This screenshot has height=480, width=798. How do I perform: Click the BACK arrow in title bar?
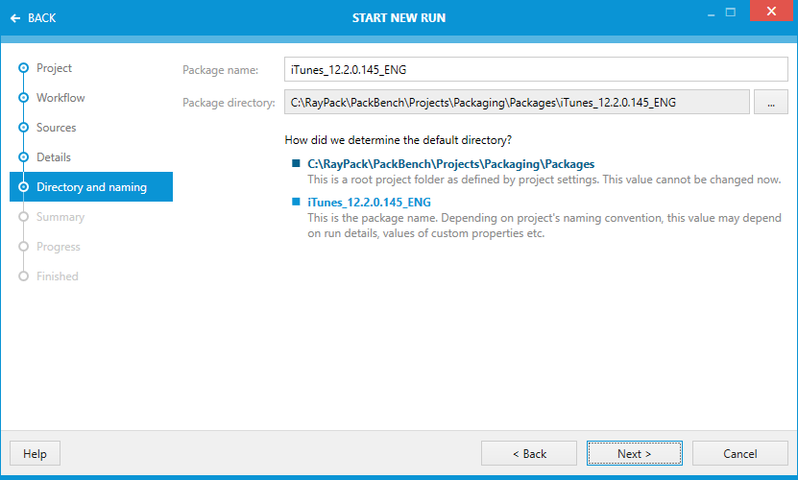click(33, 17)
